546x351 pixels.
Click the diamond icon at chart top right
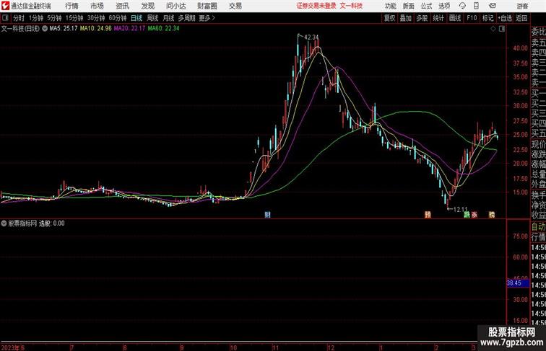(493, 29)
